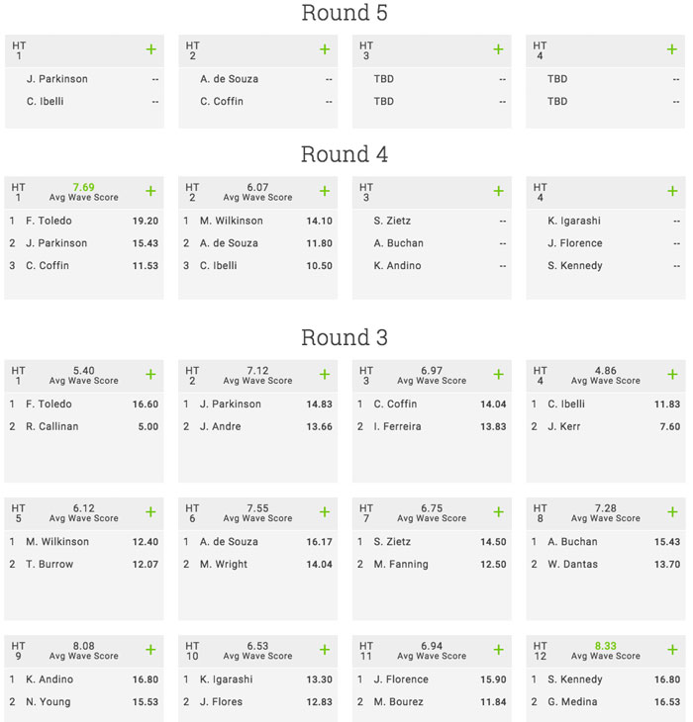Click the Round 4 heading
This screenshot has width=693, height=722.
click(x=345, y=154)
